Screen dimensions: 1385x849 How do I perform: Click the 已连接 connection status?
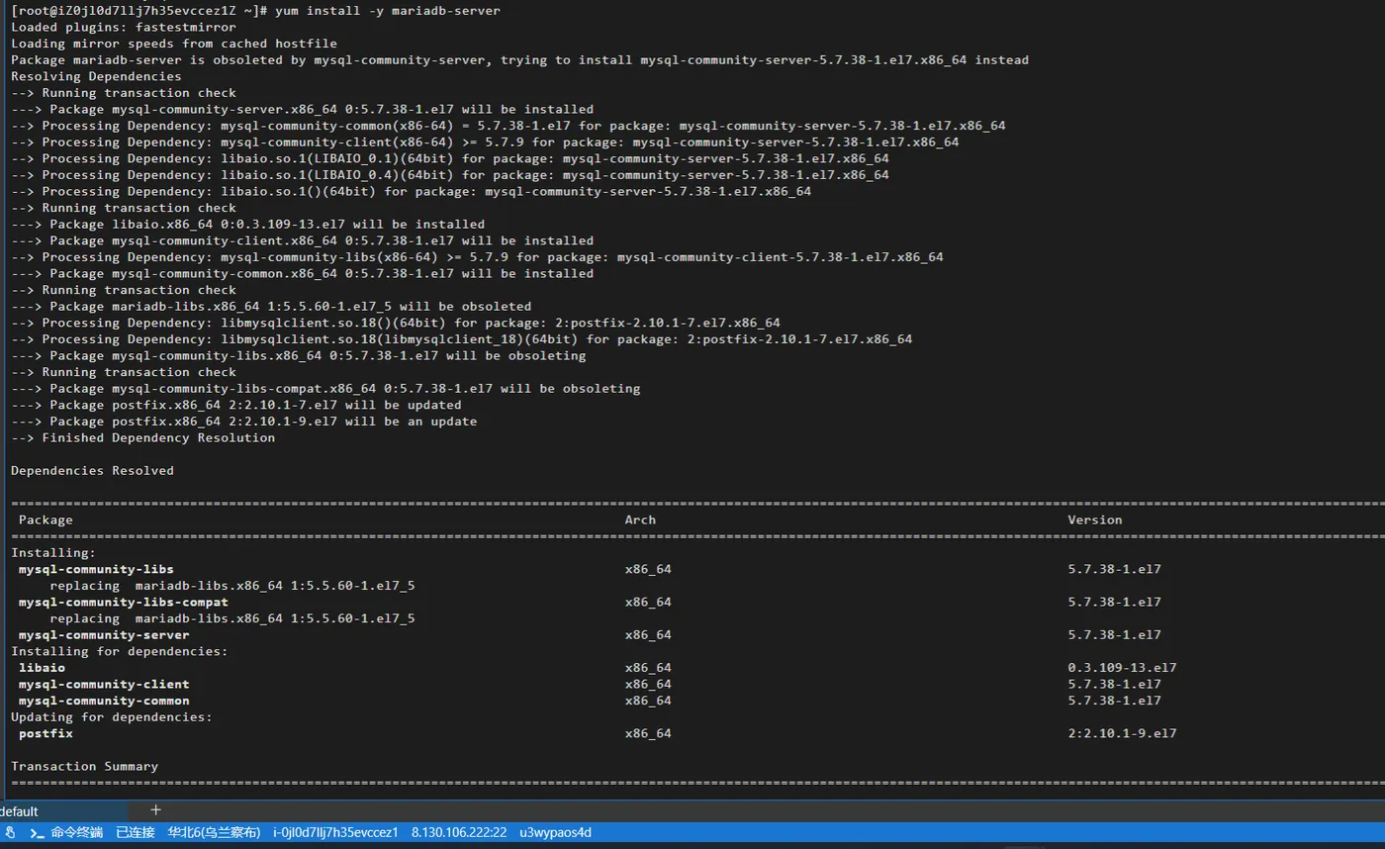coord(136,832)
